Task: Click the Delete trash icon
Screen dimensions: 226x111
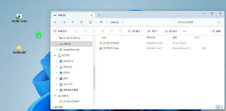Action: (x=120, y=31)
